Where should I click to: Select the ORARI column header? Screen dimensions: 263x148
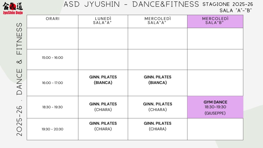(x=52, y=19)
